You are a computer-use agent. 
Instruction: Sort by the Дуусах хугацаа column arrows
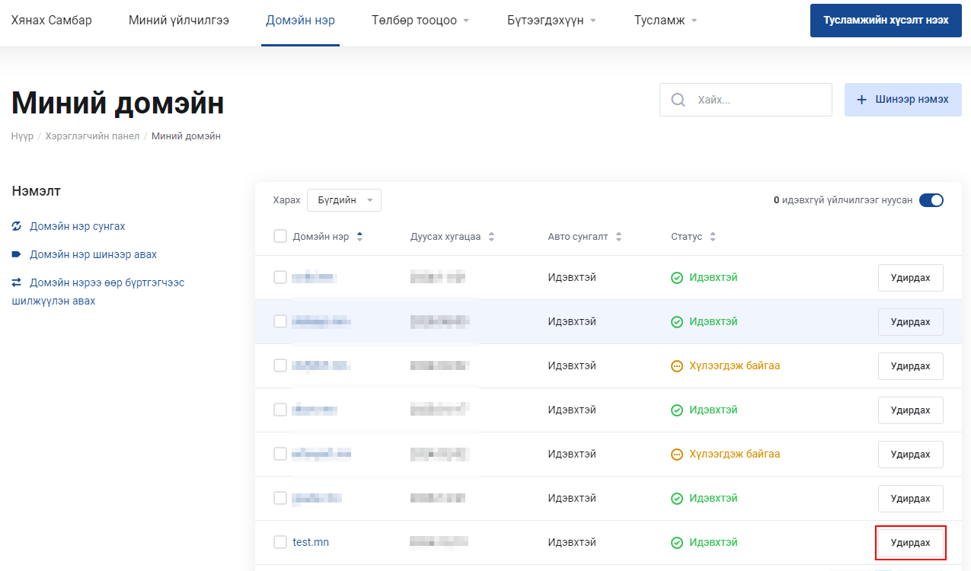[x=491, y=237]
